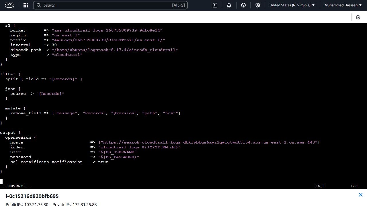The width and height of the screenshot is (367, 218).
Task: Click the Bot scroll position indicator
Action: point(355,186)
